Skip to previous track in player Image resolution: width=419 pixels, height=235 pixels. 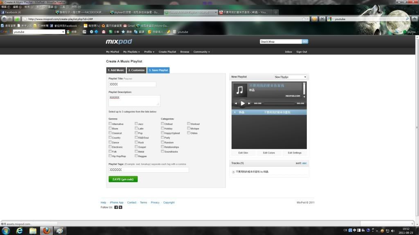tap(236, 103)
